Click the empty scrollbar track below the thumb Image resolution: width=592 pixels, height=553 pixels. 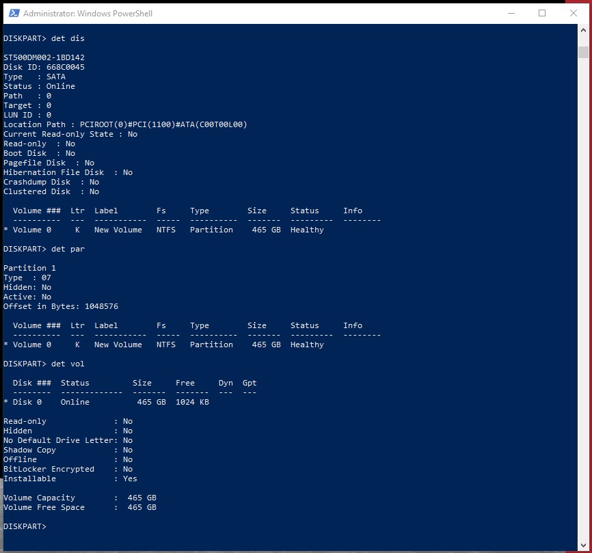pos(583,308)
